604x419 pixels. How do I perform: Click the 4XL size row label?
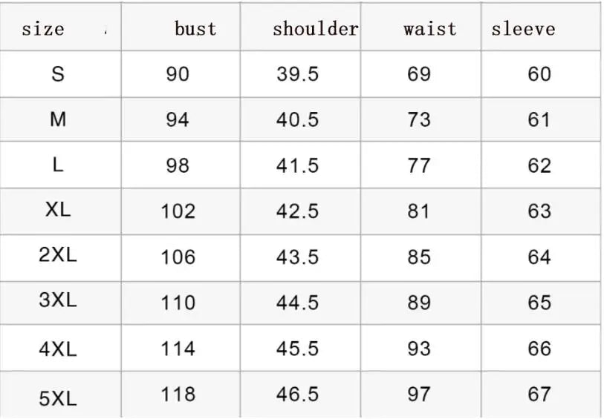(x=58, y=348)
